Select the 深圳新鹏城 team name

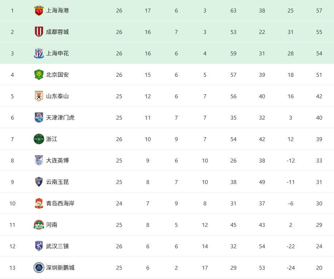coord(60,268)
